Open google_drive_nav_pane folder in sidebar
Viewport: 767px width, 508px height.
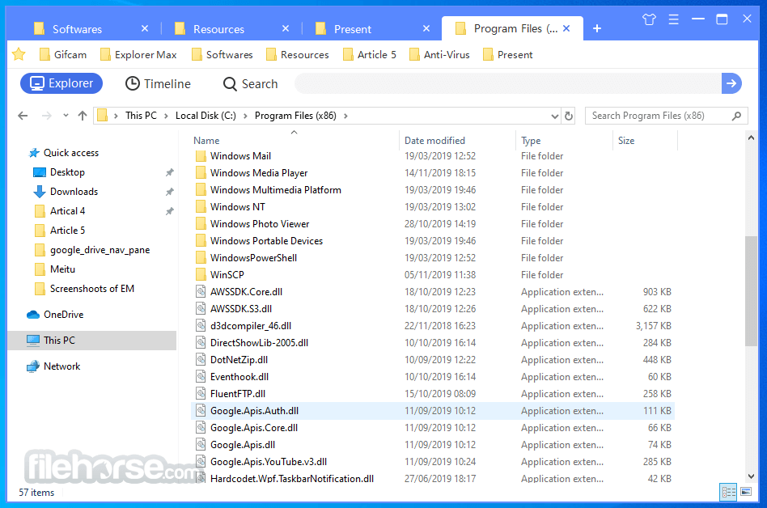pyautogui.click(x=100, y=250)
